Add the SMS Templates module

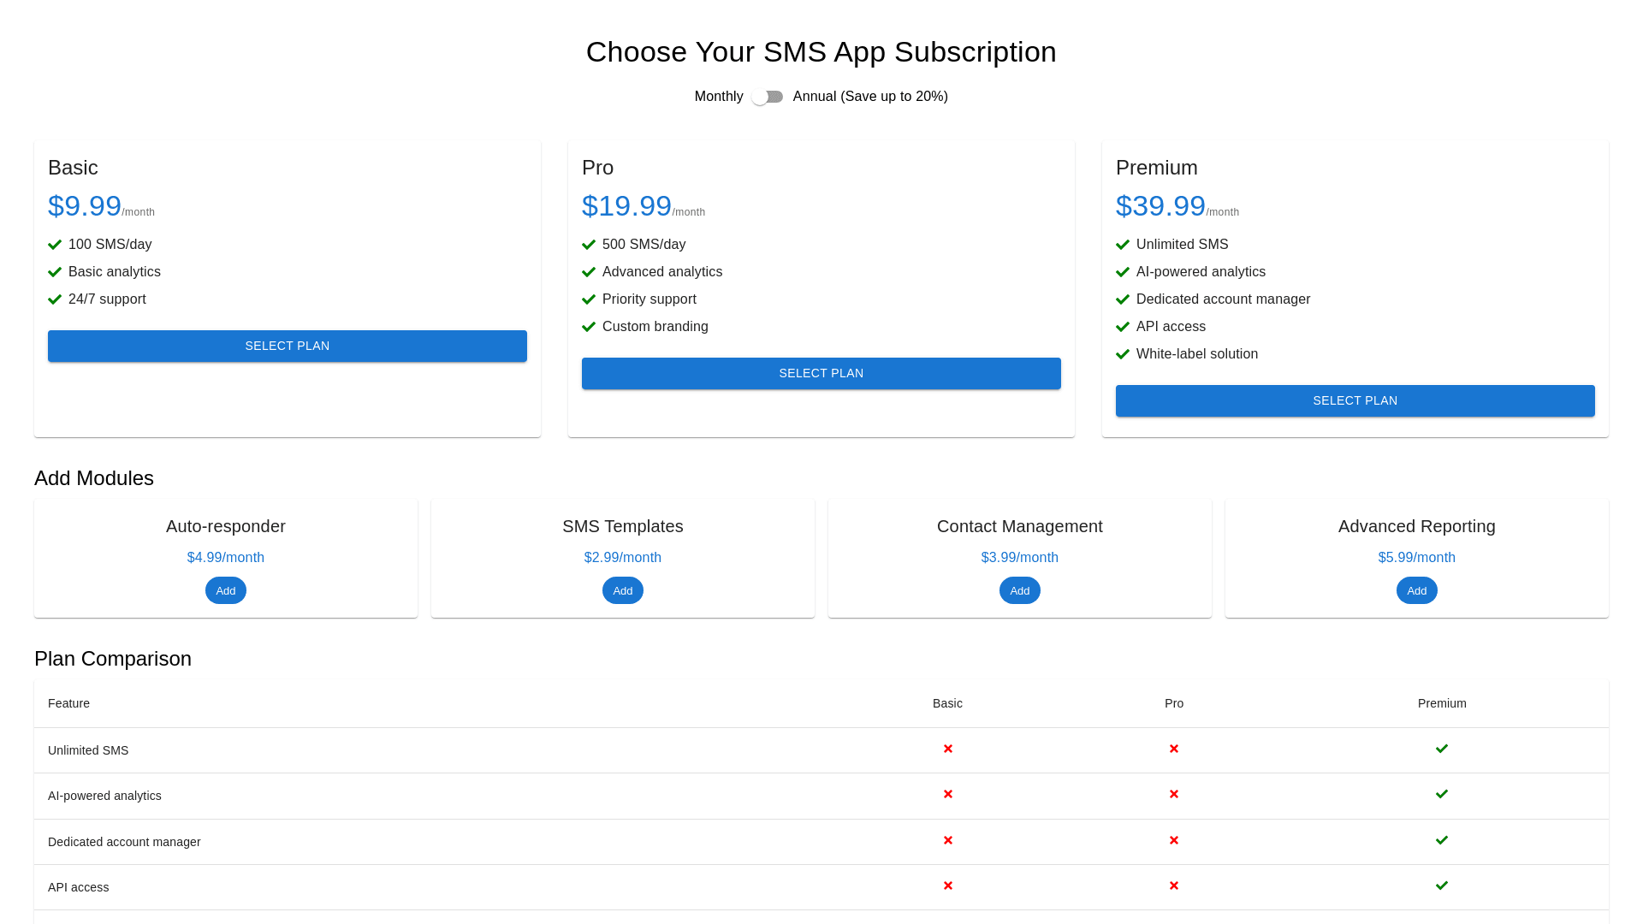[623, 590]
